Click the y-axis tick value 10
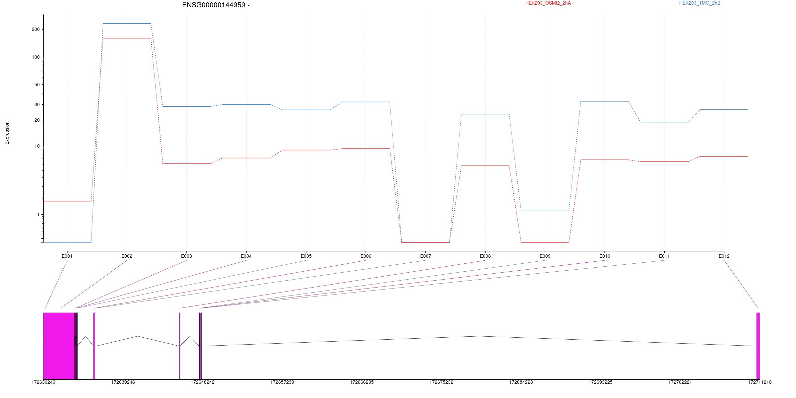This screenshot has height=398, width=796. tap(37, 146)
